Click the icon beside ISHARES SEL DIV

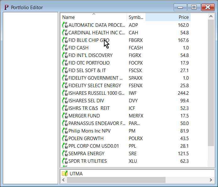pos(65,100)
